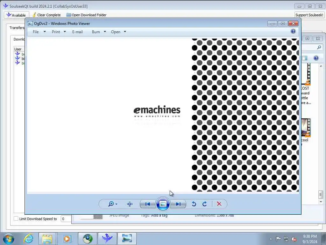This screenshot has width=326, height=245.
Task: Start the slide show with the center button
Action: click(x=163, y=204)
